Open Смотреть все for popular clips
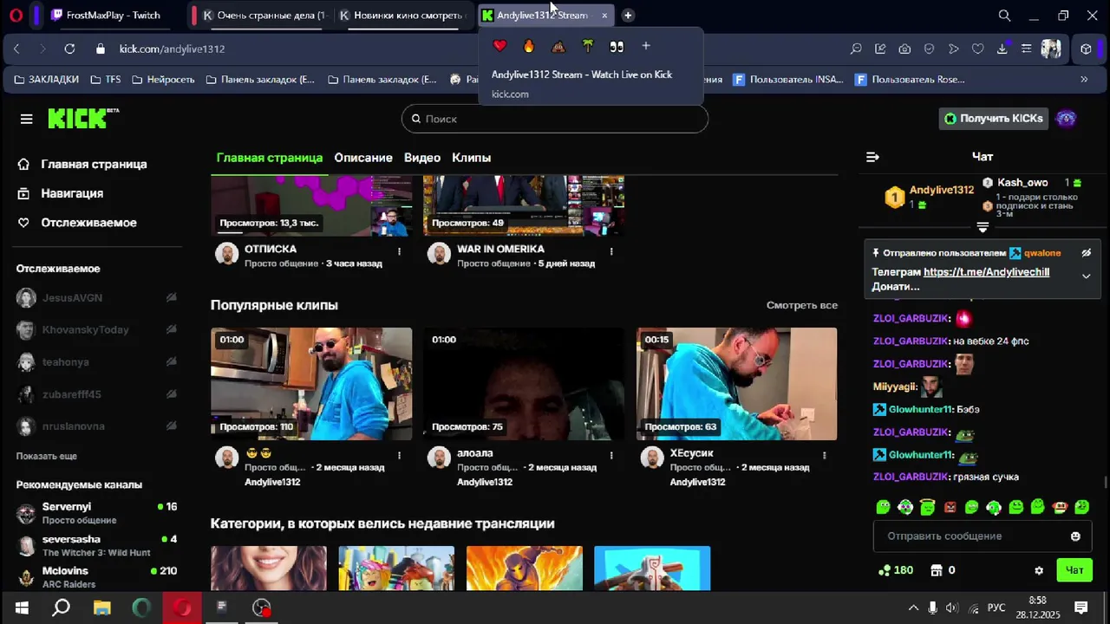Image resolution: width=1110 pixels, height=624 pixels. pos(802,305)
